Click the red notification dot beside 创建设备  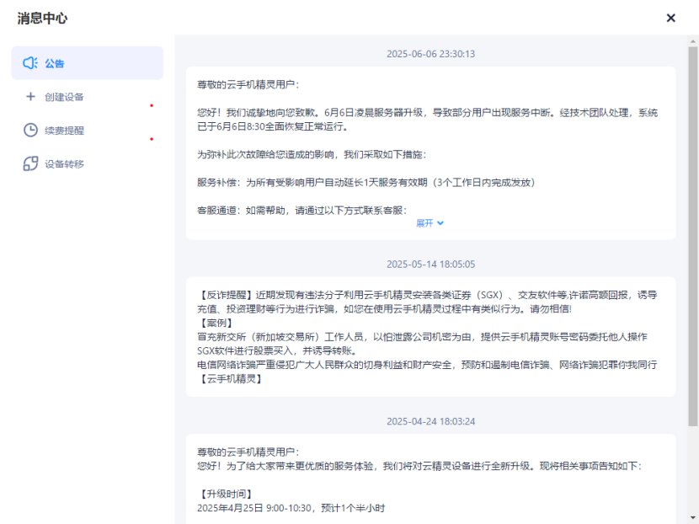[152, 105]
